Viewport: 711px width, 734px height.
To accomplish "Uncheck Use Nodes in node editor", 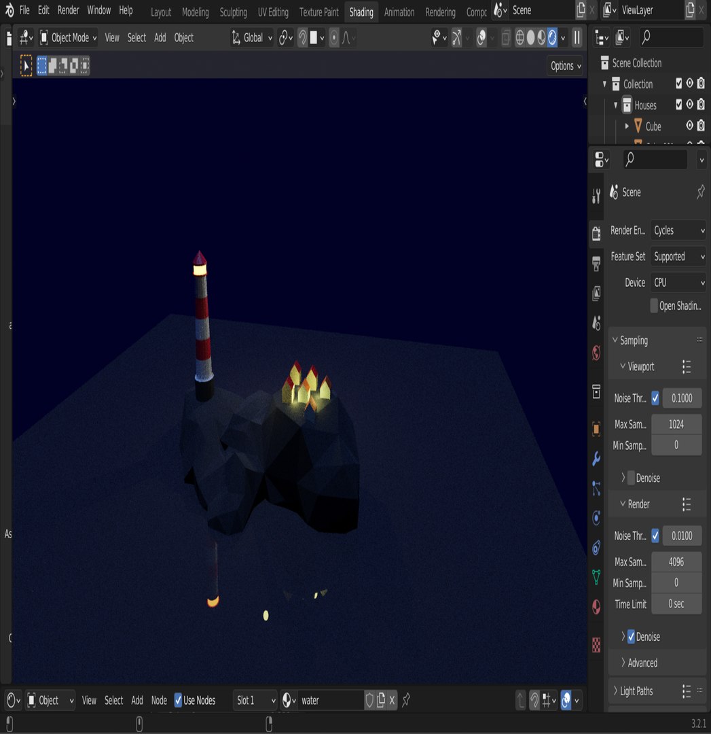I will click(178, 700).
